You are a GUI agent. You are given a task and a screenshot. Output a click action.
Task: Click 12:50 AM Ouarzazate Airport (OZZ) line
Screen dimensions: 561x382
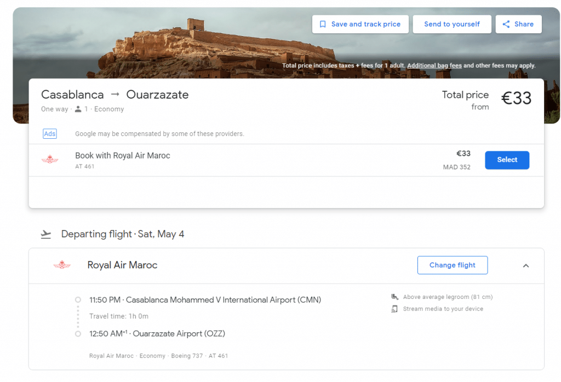tap(157, 334)
